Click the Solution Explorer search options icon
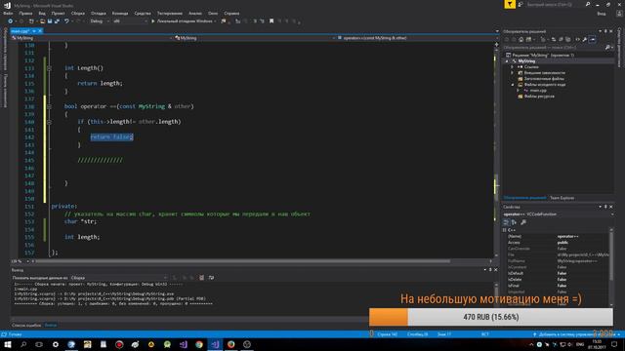625x351 pixels. 609,48
